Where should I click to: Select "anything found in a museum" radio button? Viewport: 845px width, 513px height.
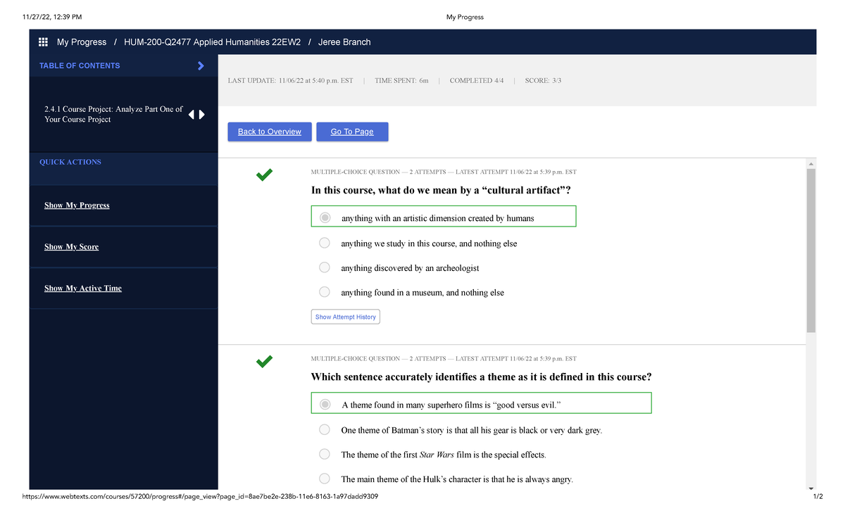[325, 292]
